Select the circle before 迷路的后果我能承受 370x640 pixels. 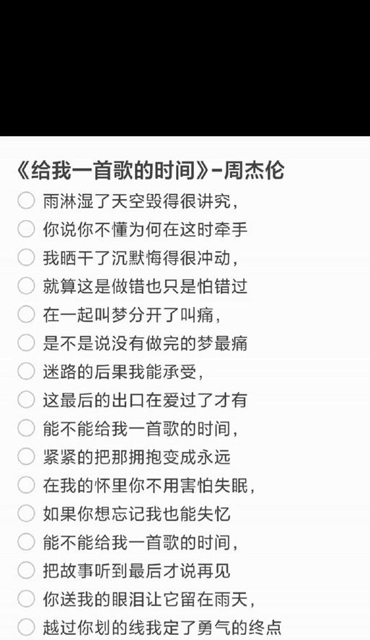(26, 371)
